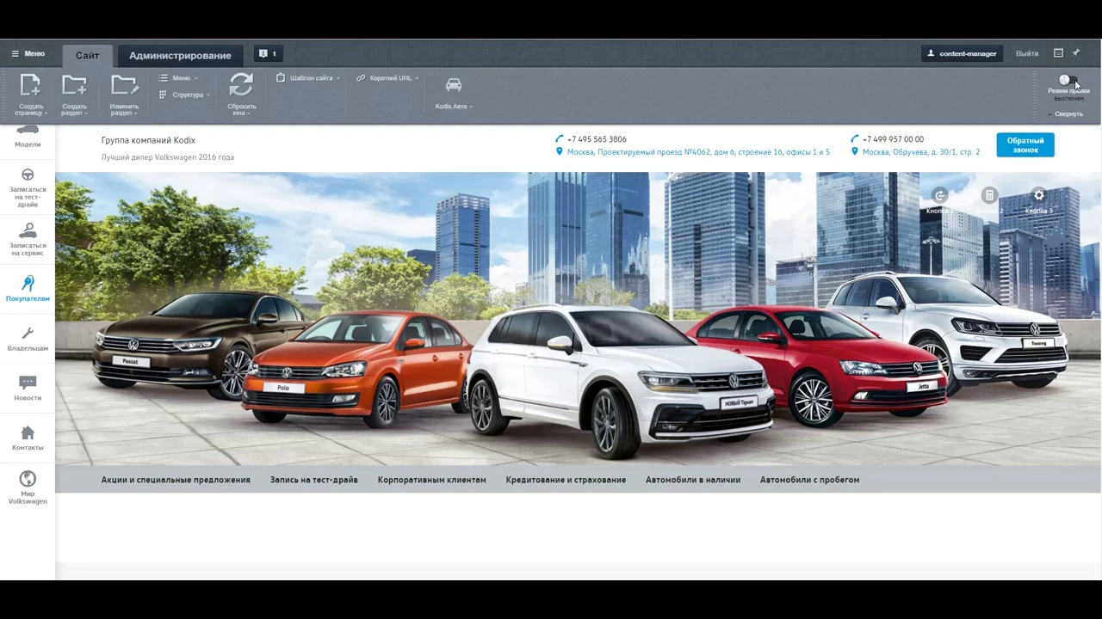The height and width of the screenshot is (619, 1102).
Task: Click the panel window mode icon
Action: click(x=1058, y=53)
